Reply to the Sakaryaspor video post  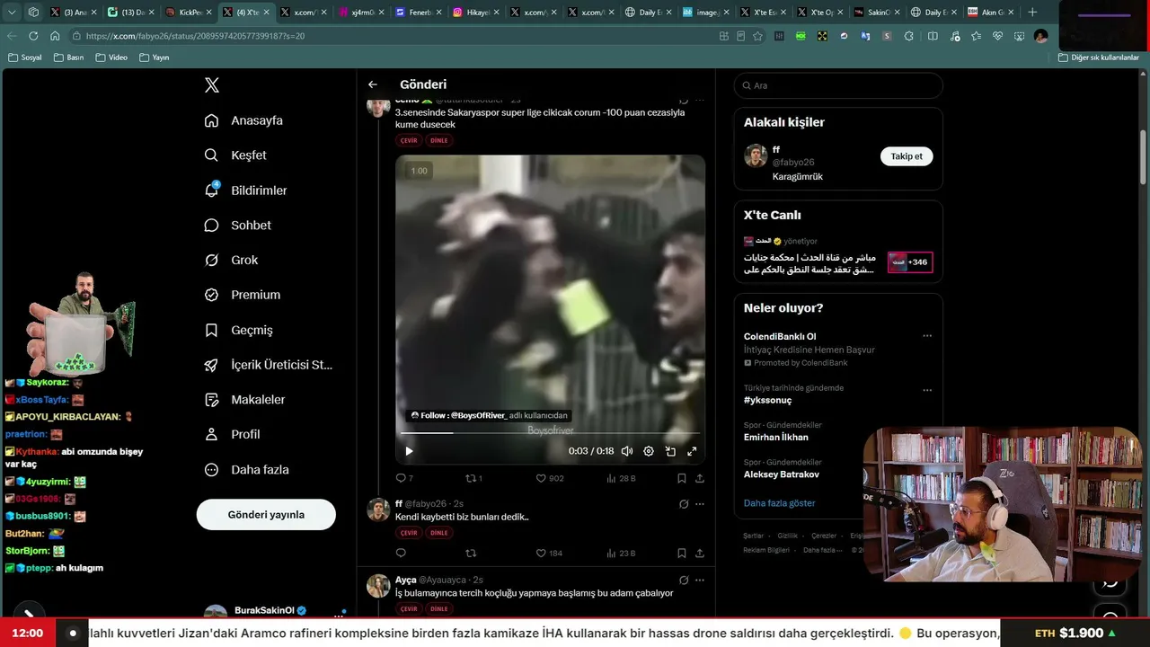point(401,478)
